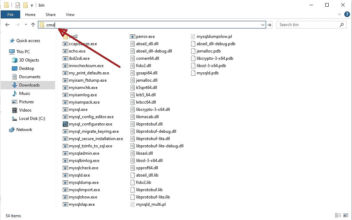This screenshot has height=220, width=352.
Task: Select This PC in navigation pane
Action: [x=19, y=52]
